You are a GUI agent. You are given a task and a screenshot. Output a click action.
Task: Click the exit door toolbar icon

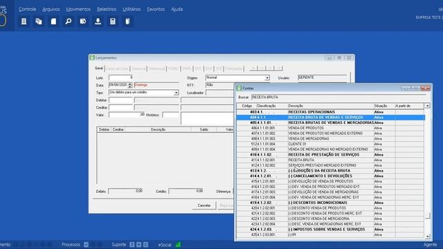(x=127, y=21)
